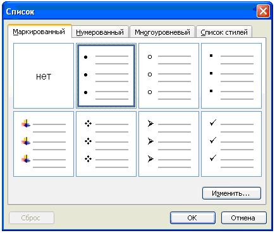Cancel the dialog with Отмена
The height and width of the screenshot is (233, 275).
click(x=243, y=218)
